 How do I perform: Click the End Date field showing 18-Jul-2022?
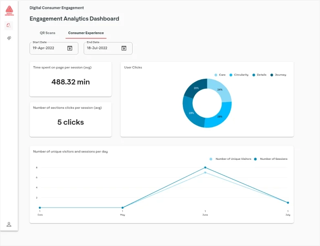pyautogui.click(x=102, y=48)
